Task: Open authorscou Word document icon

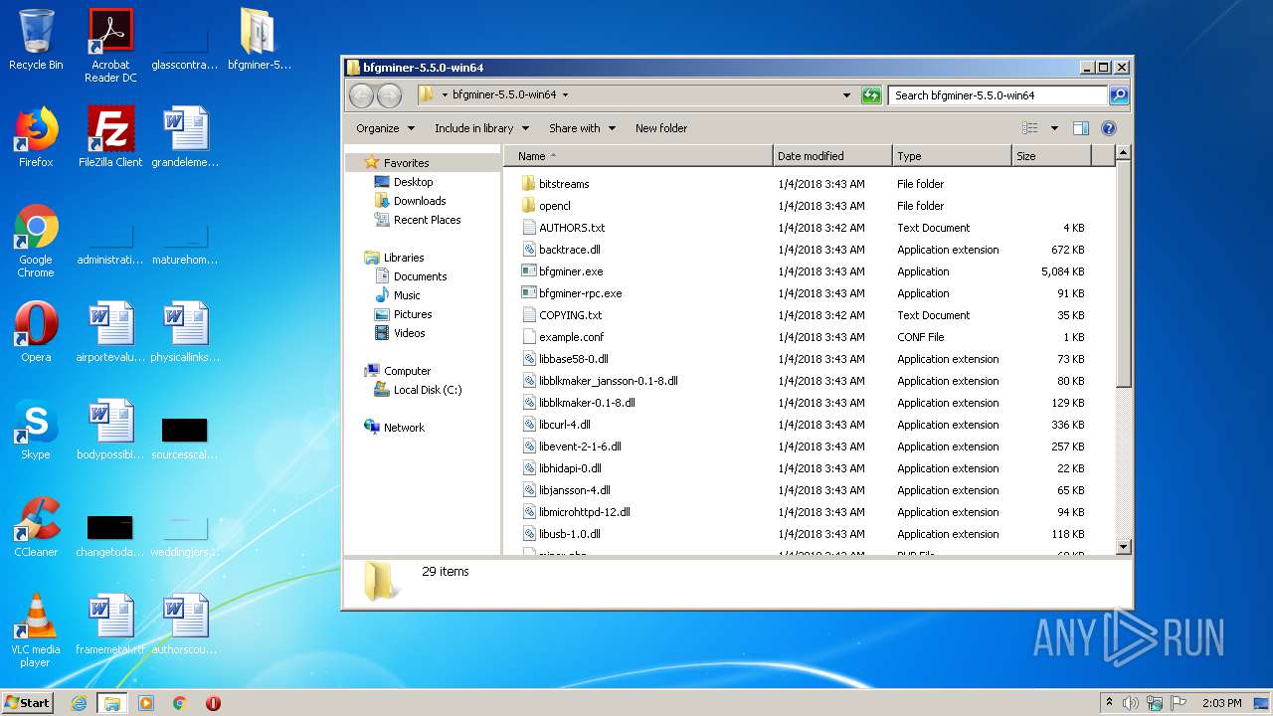Action: click(185, 625)
